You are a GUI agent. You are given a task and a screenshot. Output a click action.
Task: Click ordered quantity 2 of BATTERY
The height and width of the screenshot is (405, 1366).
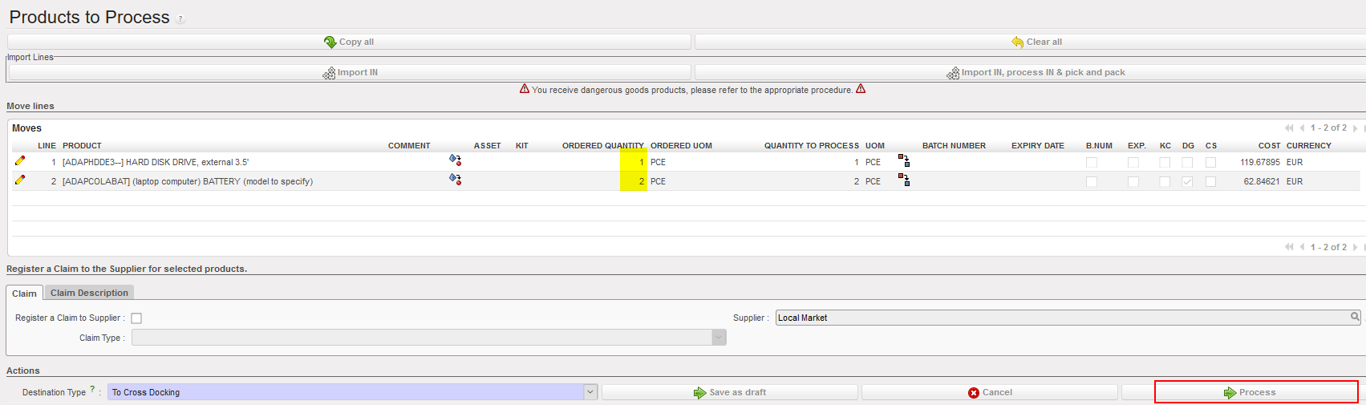click(642, 181)
